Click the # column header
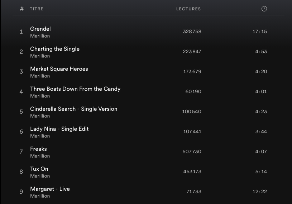292x204 pixels. point(22,9)
